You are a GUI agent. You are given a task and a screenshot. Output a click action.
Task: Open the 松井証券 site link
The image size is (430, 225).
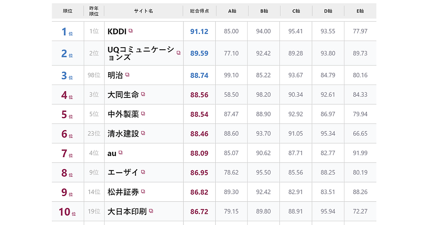coord(123,192)
